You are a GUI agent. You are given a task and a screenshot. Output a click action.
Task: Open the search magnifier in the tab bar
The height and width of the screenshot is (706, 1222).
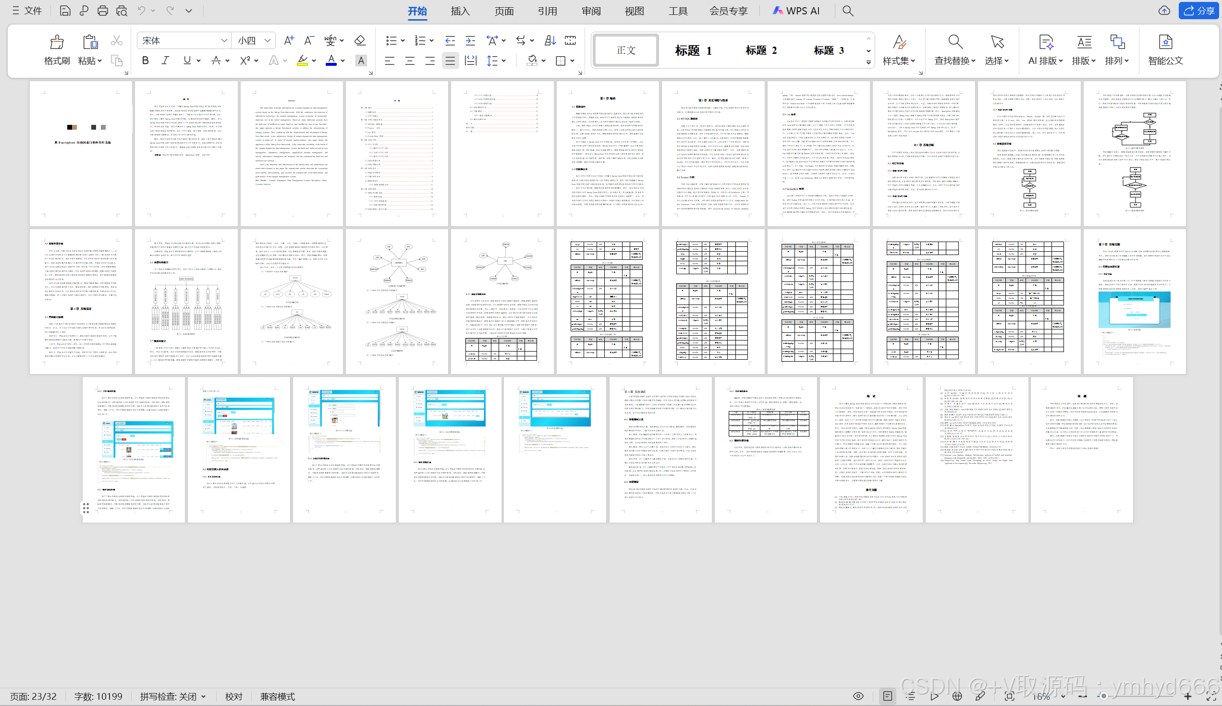point(848,11)
